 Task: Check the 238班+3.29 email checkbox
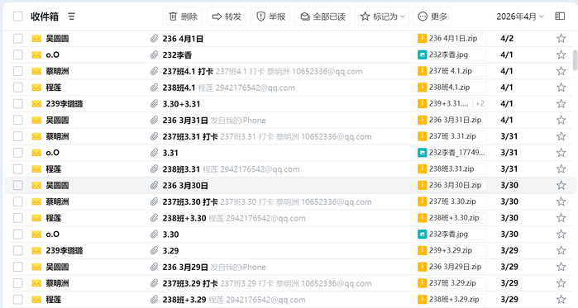[x=17, y=299]
